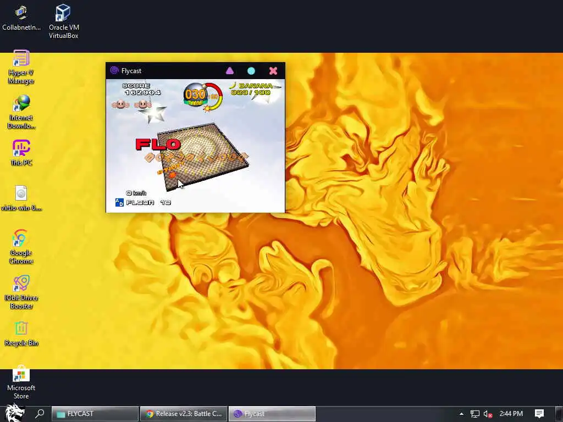The height and width of the screenshot is (422, 563).
Task: Launch Hyper-V Manager shortcut
Action: pyautogui.click(x=21, y=66)
